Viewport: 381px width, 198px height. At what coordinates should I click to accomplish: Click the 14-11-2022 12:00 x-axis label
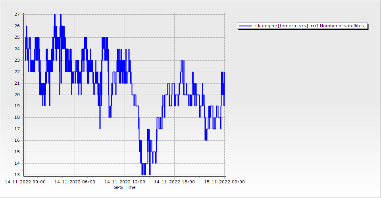[125, 182]
